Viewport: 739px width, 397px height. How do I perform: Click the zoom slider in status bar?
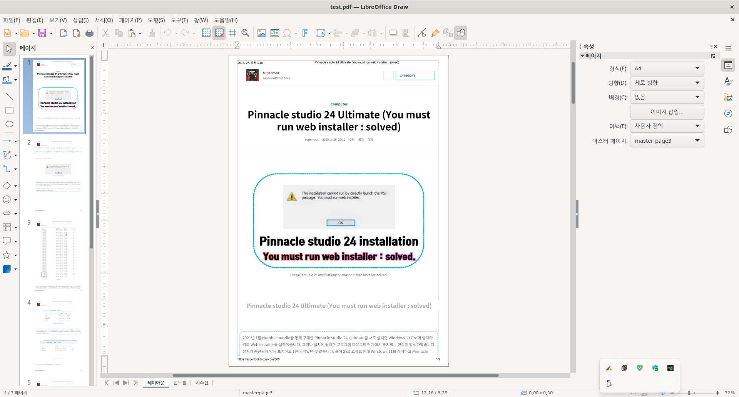(694, 393)
